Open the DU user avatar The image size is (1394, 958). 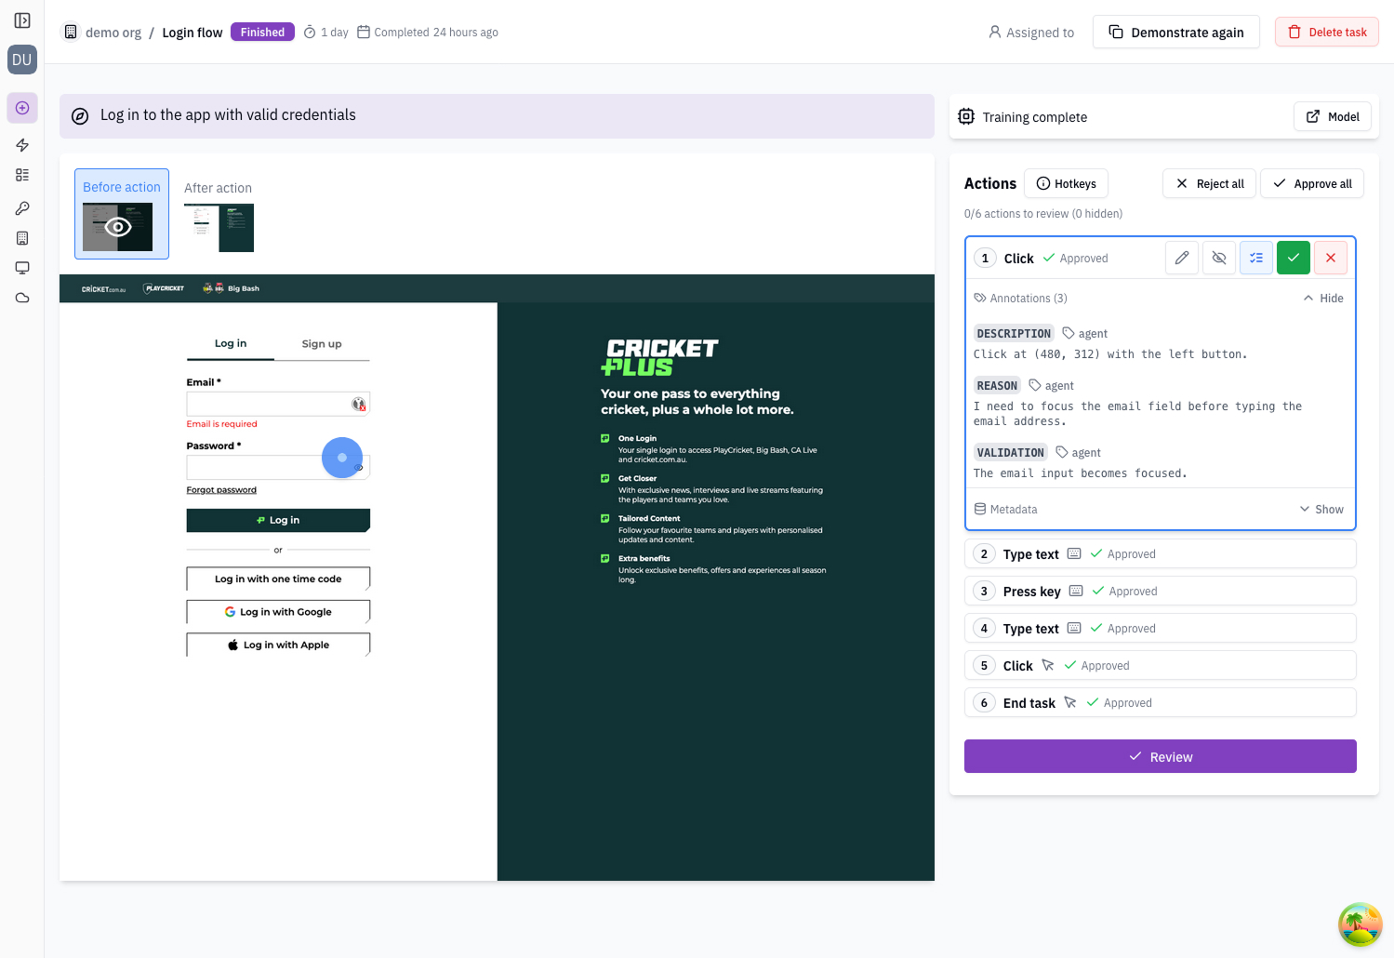coord(22,60)
